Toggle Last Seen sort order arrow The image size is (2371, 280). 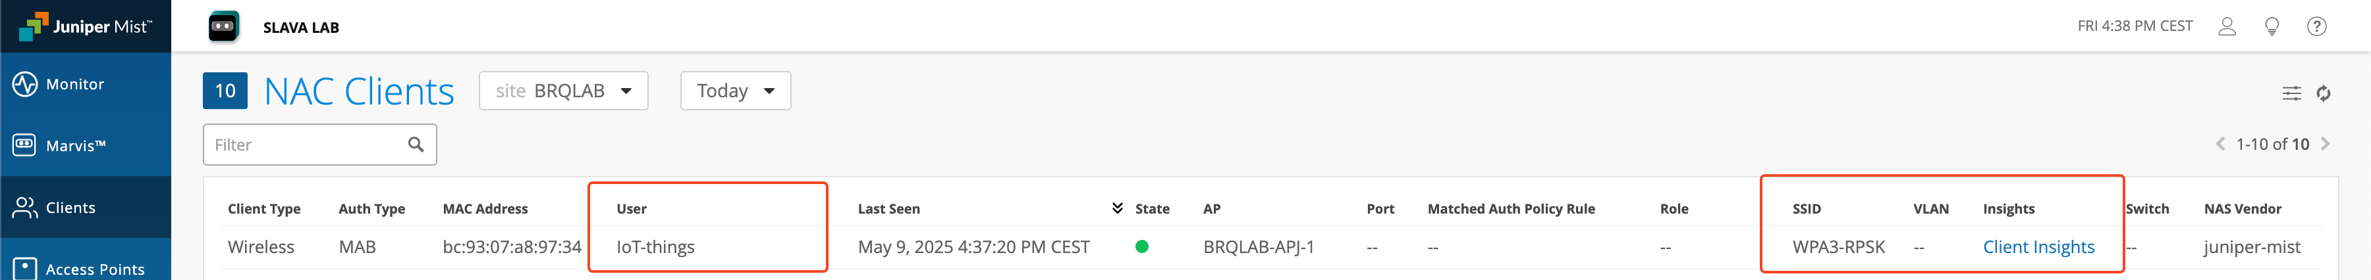pos(1118,208)
